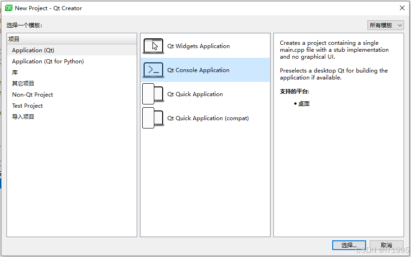This screenshot has height=257, width=411.
Task: Select the Test Project category
Action: tap(72, 106)
